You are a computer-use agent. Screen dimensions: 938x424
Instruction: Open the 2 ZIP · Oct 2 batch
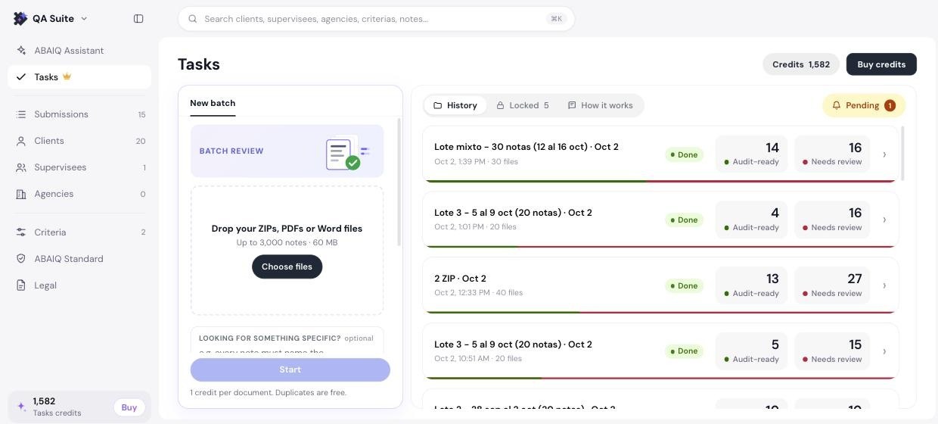pos(660,285)
